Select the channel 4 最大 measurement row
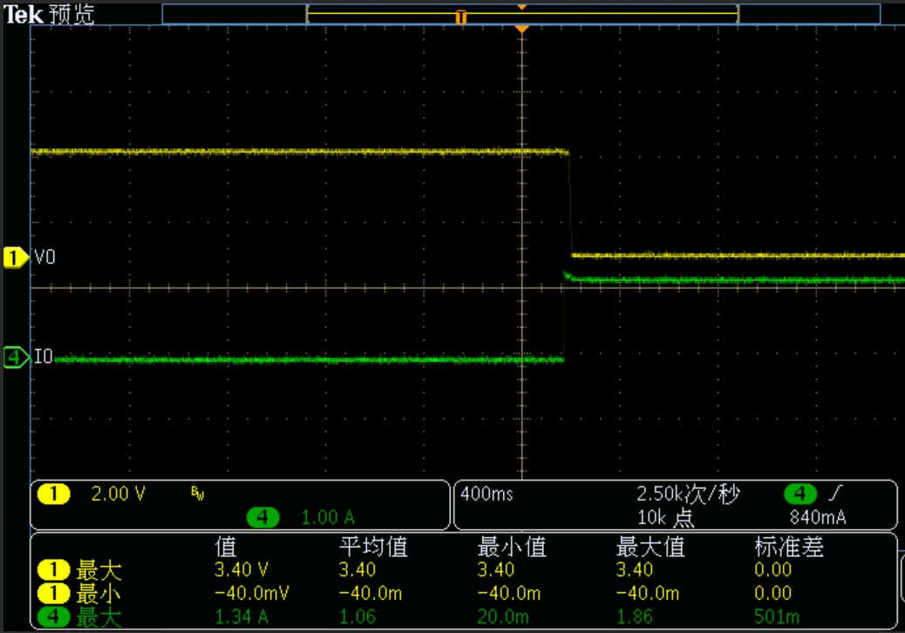 pos(80,617)
